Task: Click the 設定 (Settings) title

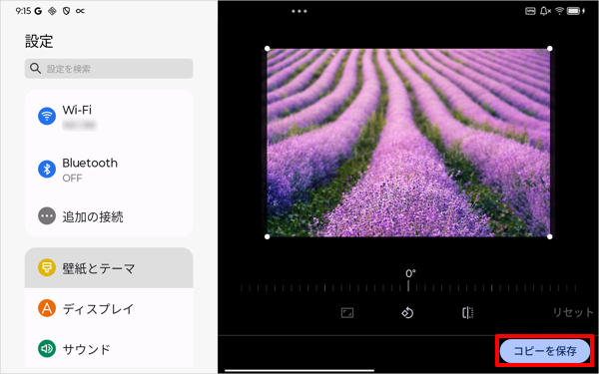Action: point(39,41)
